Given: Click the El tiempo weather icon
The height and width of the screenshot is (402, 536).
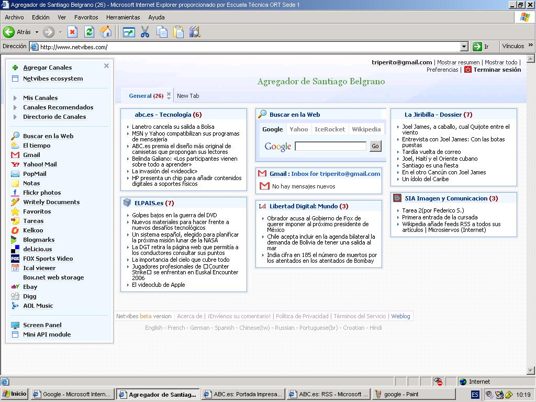Looking at the screenshot, I should click(x=15, y=146).
